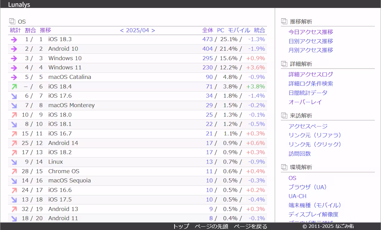The height and width of the screenshot is (230, 381).
Task: Click the trend arrow for macOS Catalina
Action: [x=14, y=77]
